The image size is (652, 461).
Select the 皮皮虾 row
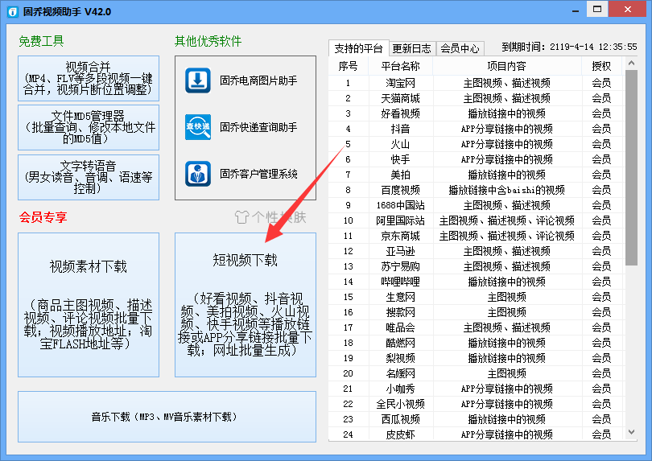[x=477, y=434]
